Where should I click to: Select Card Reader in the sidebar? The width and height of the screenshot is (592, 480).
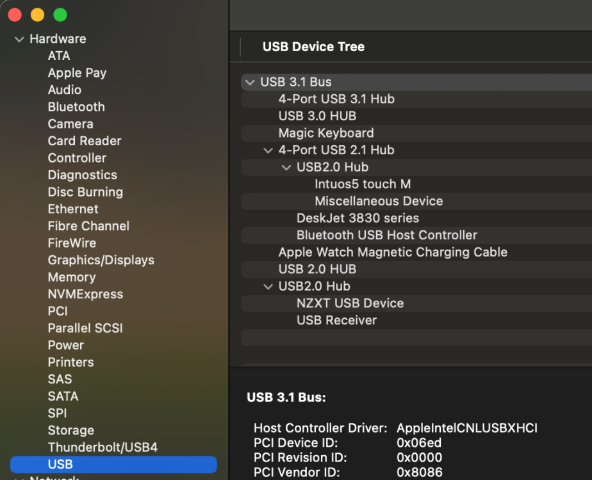coord(85,141)
